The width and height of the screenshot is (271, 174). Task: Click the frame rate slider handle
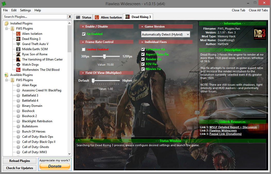[x=104, y=56]
